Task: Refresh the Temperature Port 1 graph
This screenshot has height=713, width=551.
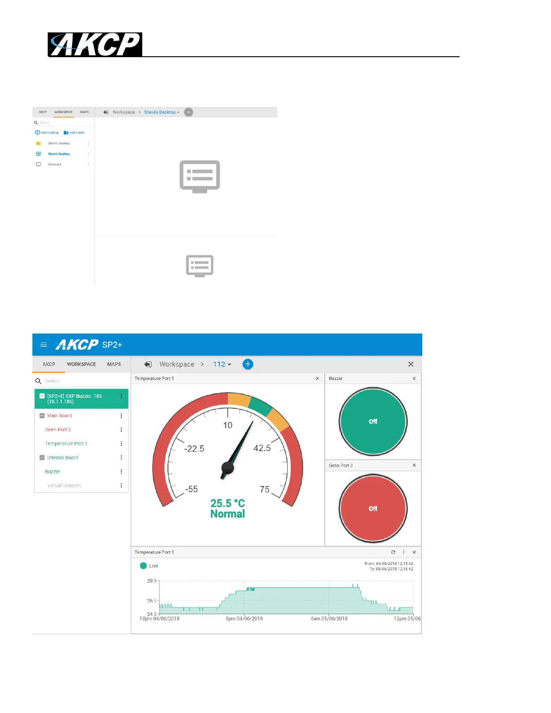Action: 393,552
